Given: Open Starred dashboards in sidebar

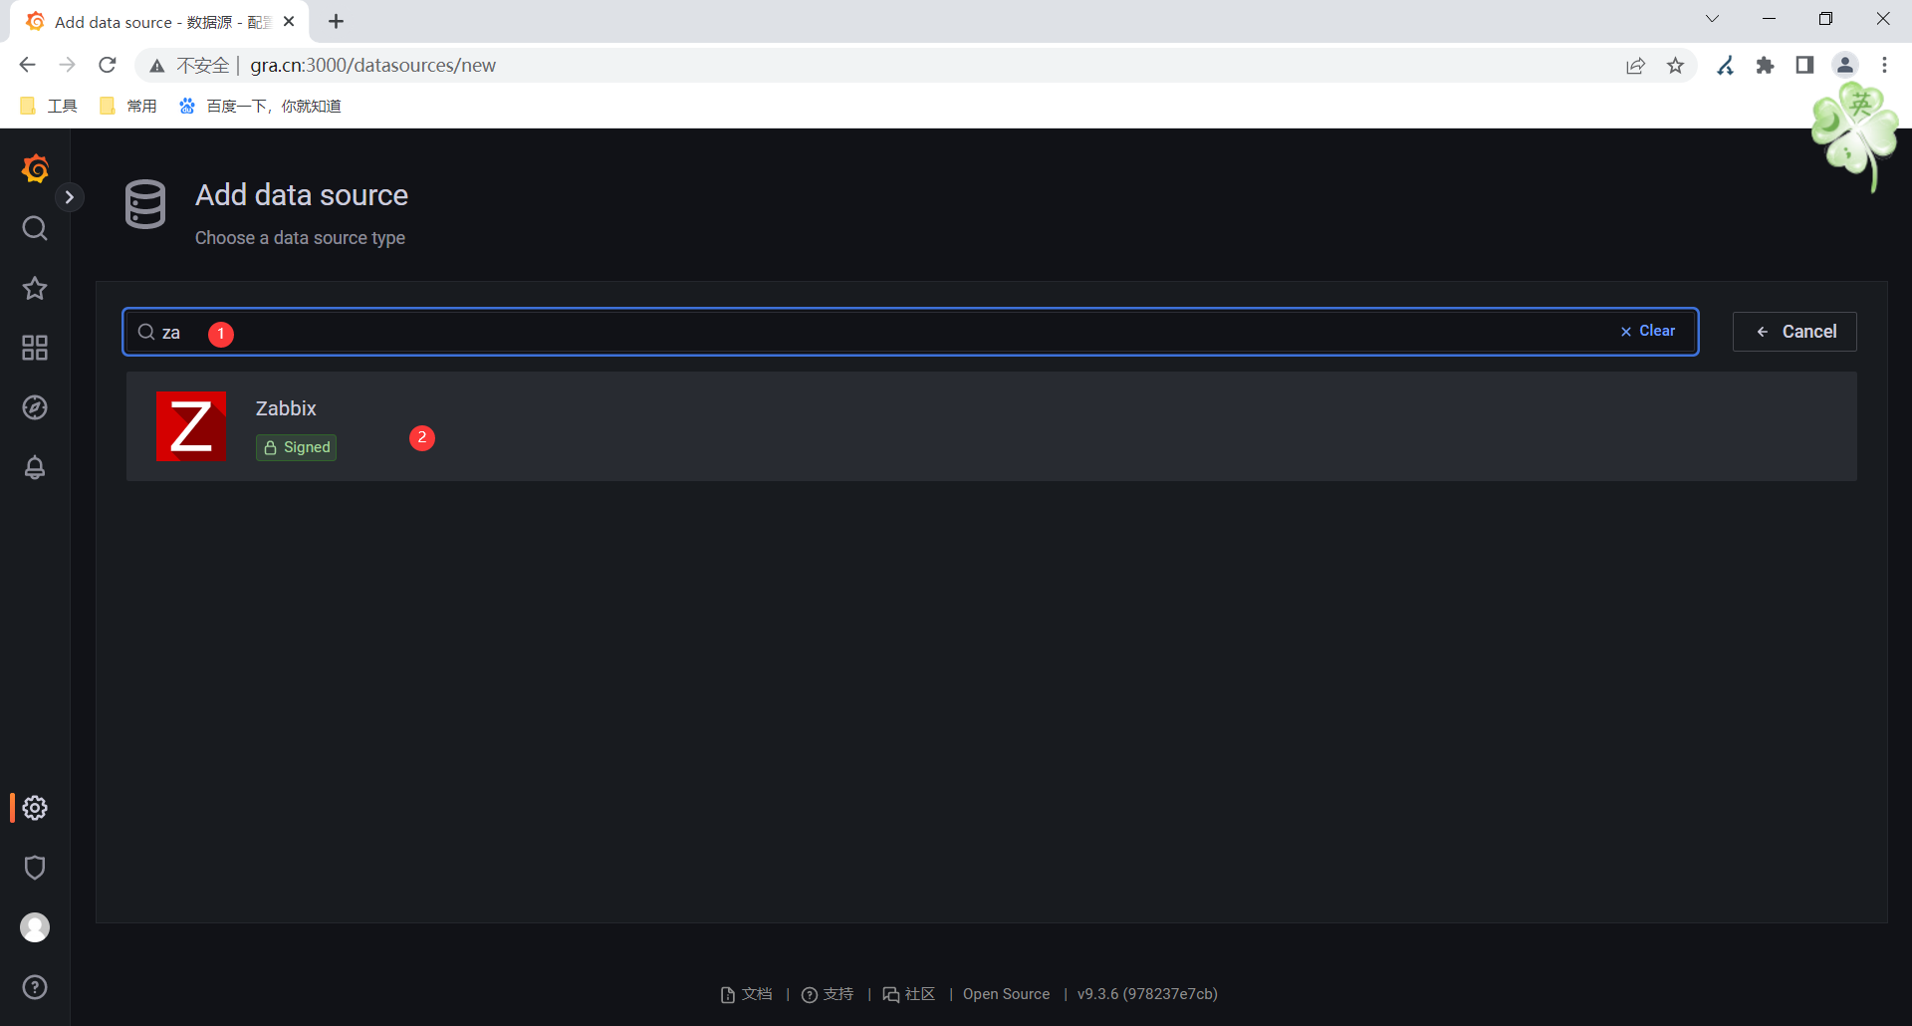Looking at the screenshot, I should click(35, 288).
